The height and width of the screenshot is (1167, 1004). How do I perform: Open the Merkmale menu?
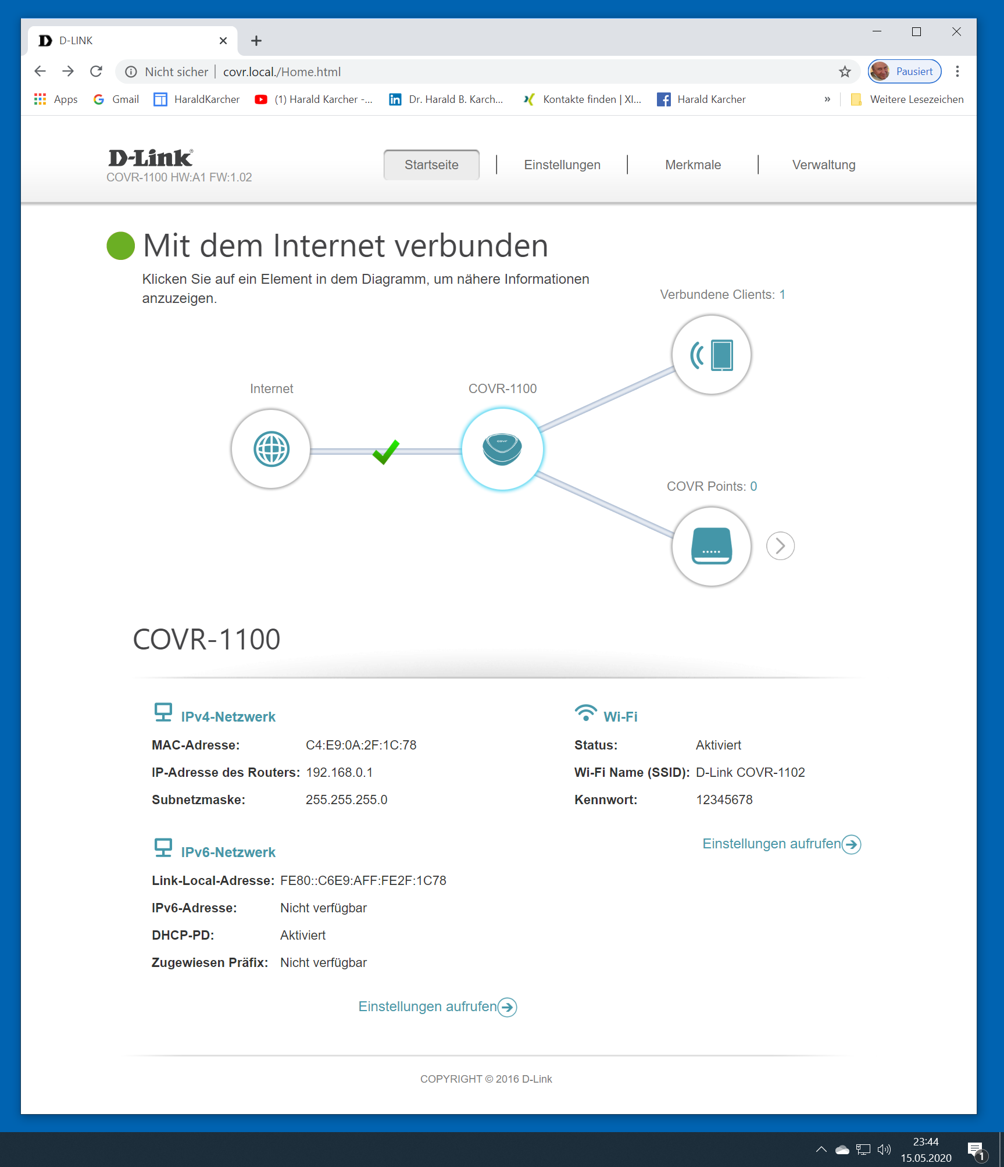693,165
